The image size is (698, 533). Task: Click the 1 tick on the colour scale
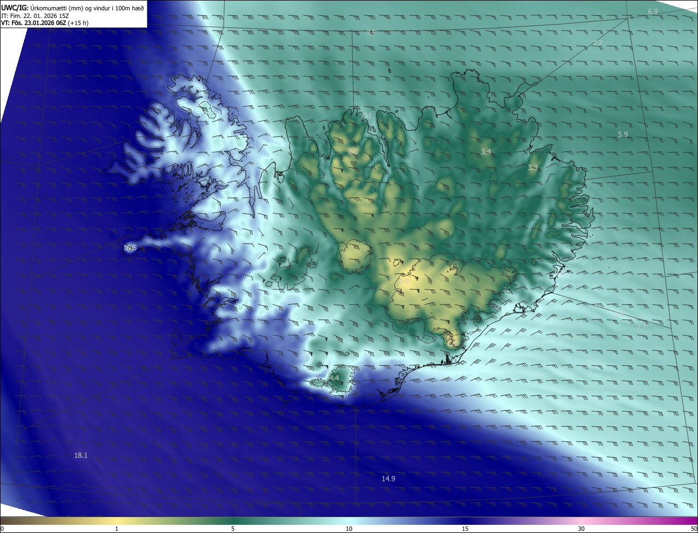click(x=117, y=529)
